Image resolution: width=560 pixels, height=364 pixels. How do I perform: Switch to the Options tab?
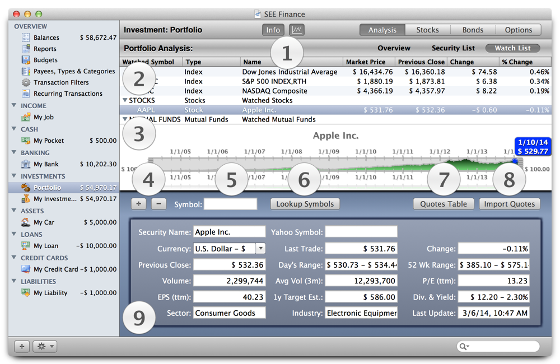click(518, 30)
